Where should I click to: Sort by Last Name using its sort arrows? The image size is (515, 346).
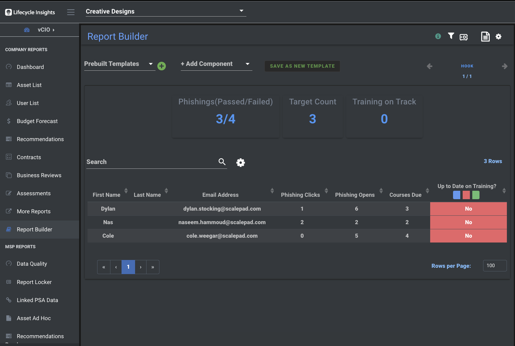click(x=166, y=191)
